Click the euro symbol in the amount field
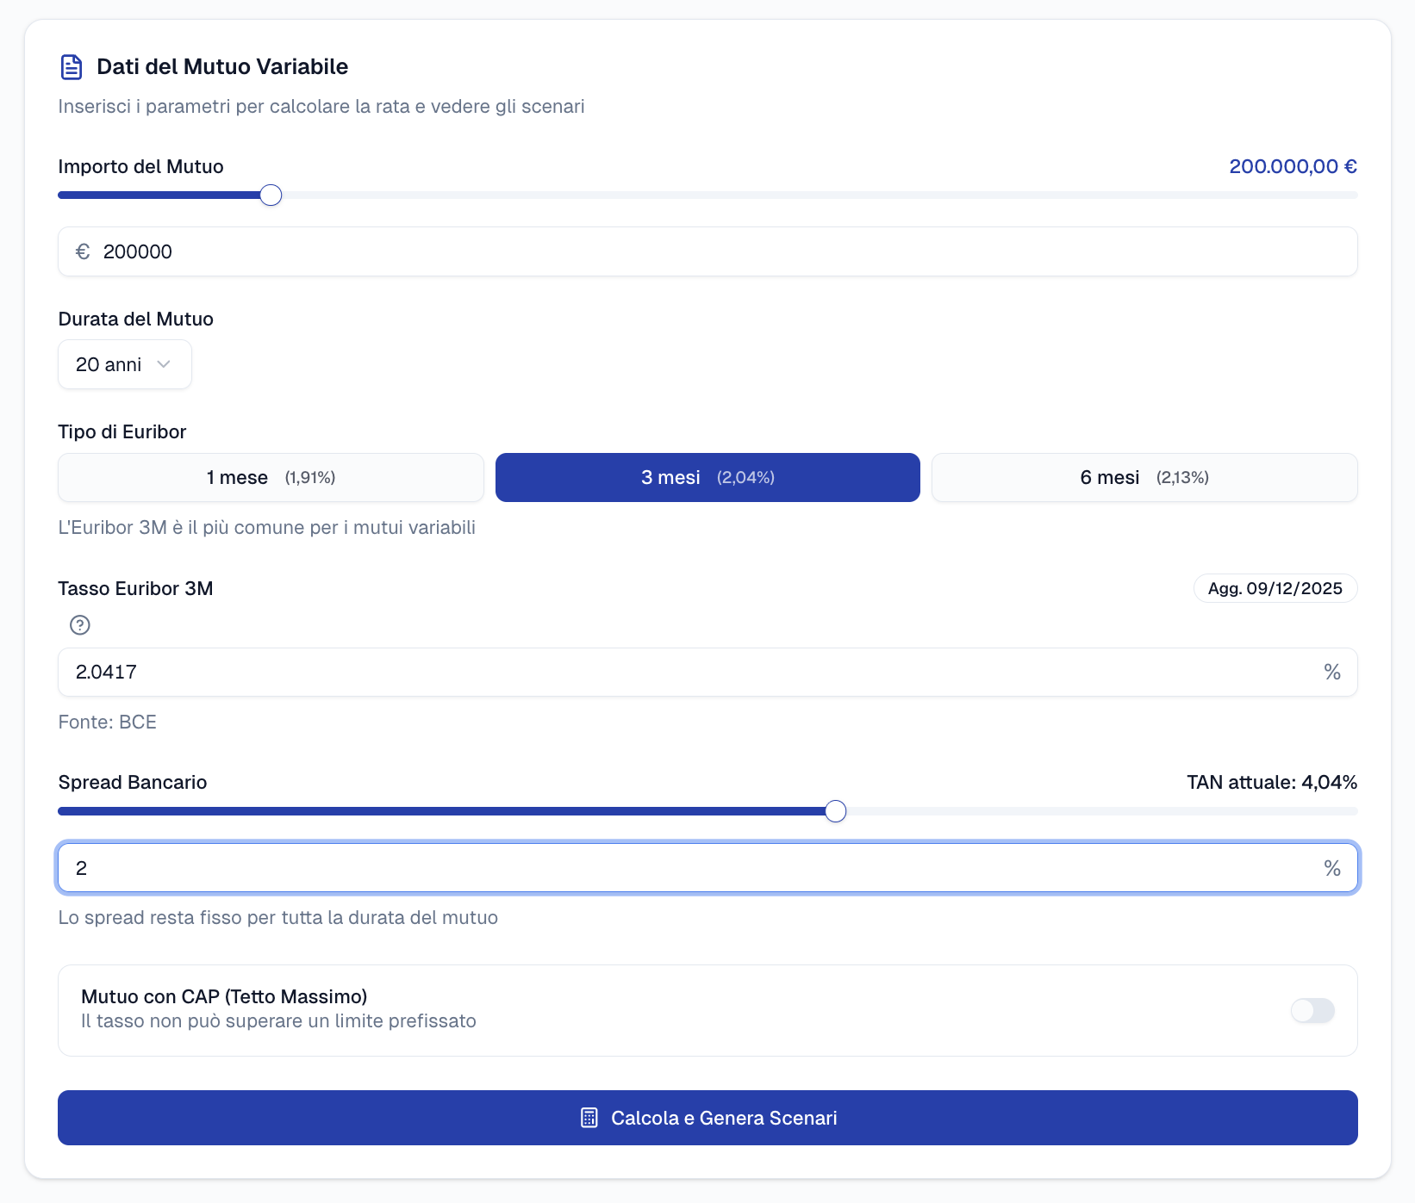Image resolution: width=1415 pixels, height=1203 pixels. (83, 251)
